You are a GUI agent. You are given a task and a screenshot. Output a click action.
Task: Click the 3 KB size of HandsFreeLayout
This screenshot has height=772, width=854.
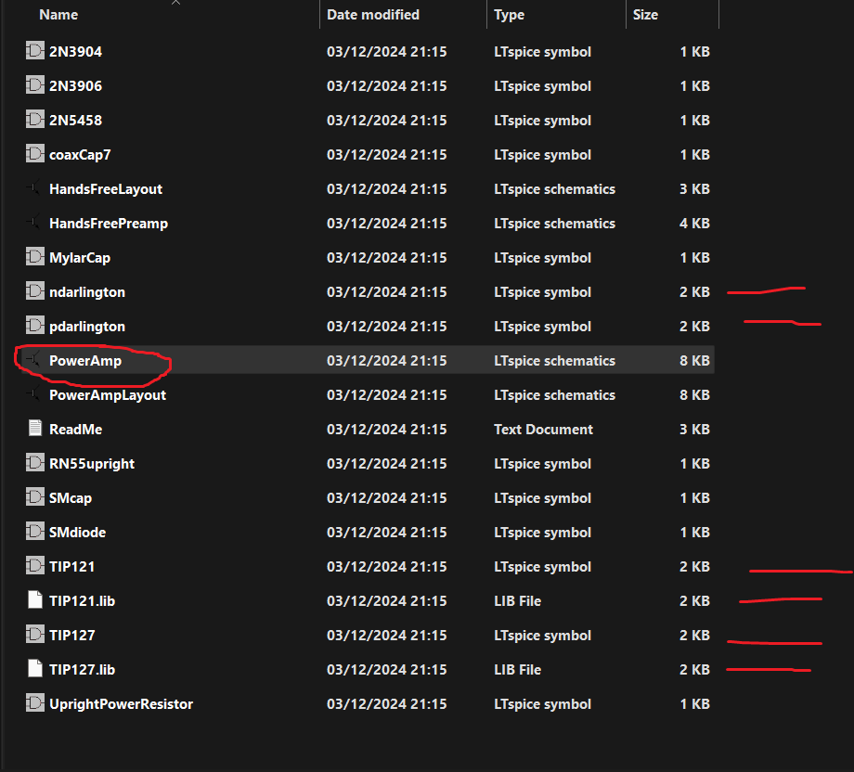(694, 189)
